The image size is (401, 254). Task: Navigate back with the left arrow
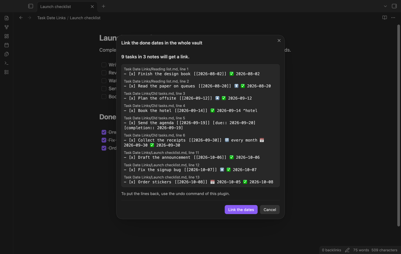[x=21, y=18]
